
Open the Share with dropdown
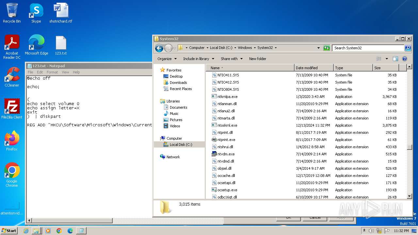pos(232,59)
